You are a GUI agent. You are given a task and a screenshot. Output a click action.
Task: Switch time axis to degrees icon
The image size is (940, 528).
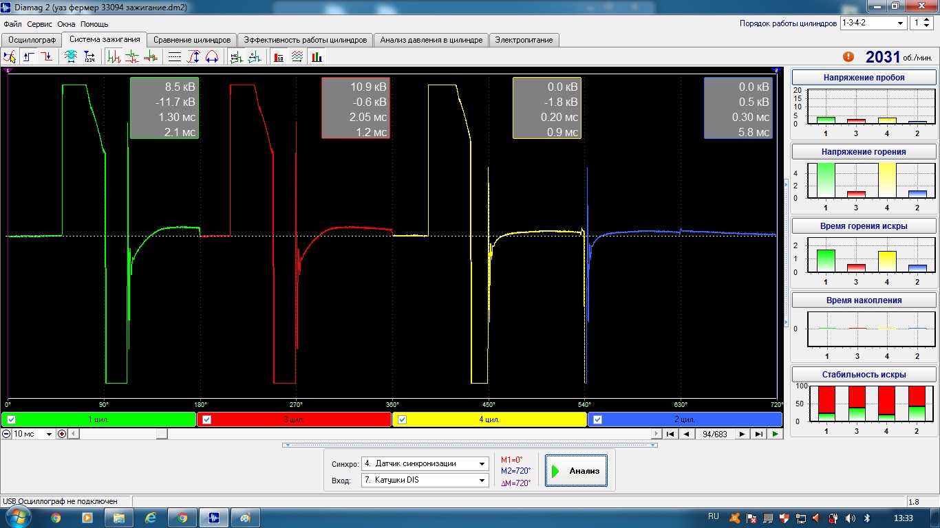[x=254, y=57]
